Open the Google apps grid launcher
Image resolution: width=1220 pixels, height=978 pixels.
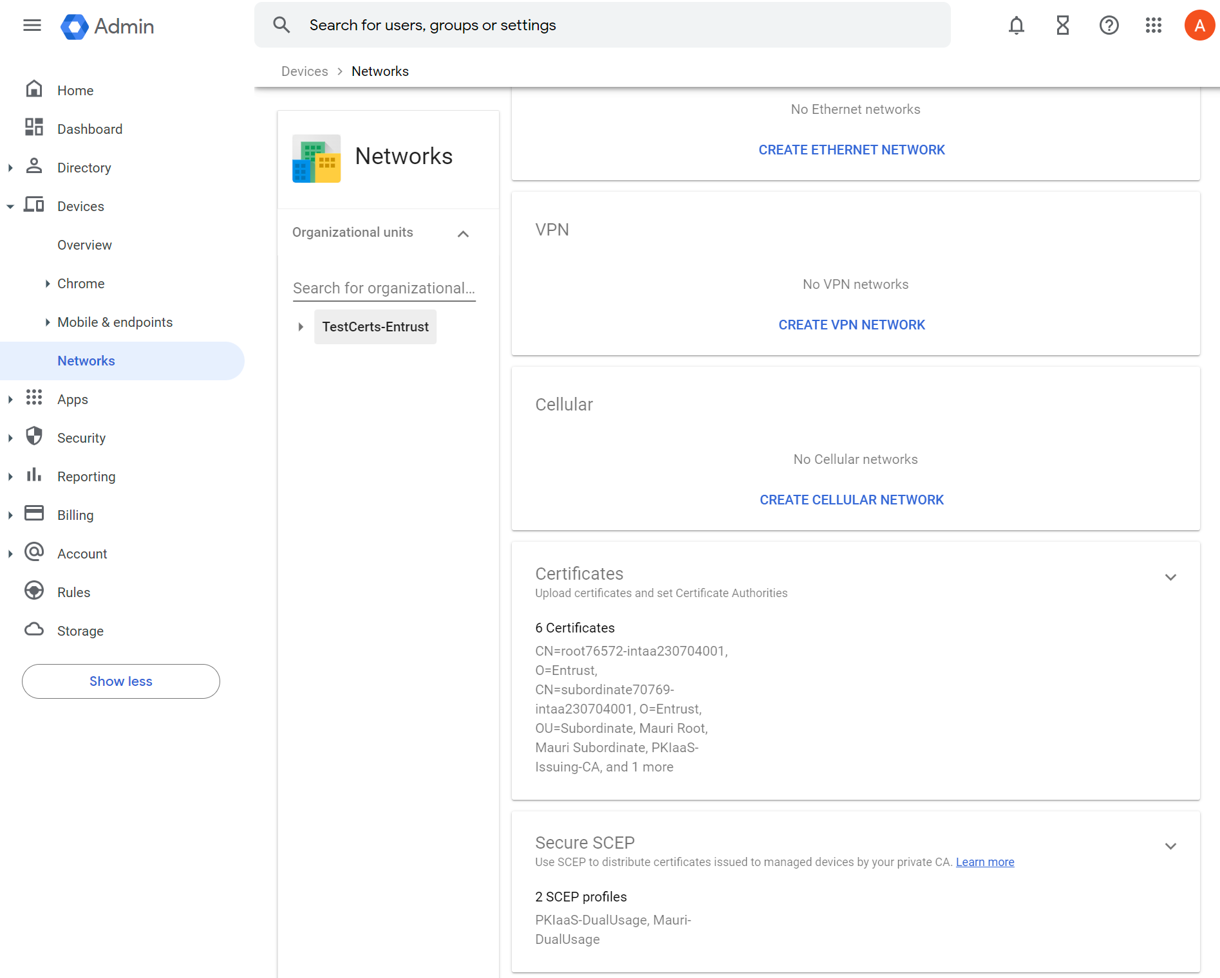pyautogui.click(x=1154, y=26)
